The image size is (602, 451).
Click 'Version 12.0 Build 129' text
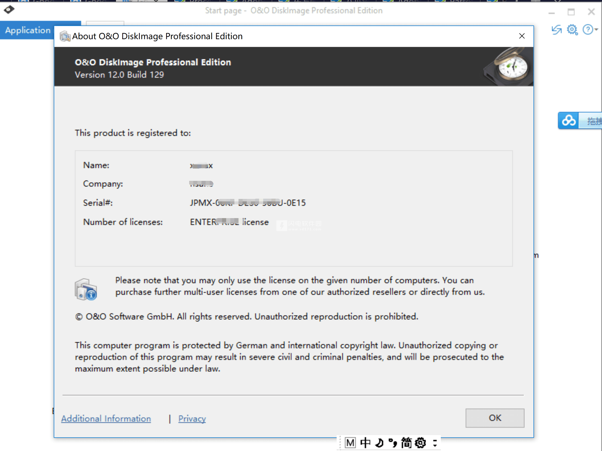pos(119,75)
